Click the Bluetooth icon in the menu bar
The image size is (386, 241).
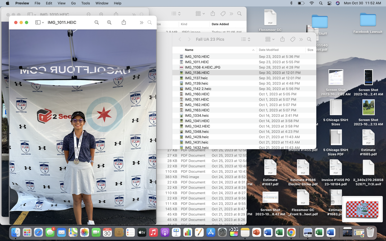pos(291,3)
